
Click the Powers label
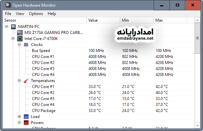click(37, 123)
